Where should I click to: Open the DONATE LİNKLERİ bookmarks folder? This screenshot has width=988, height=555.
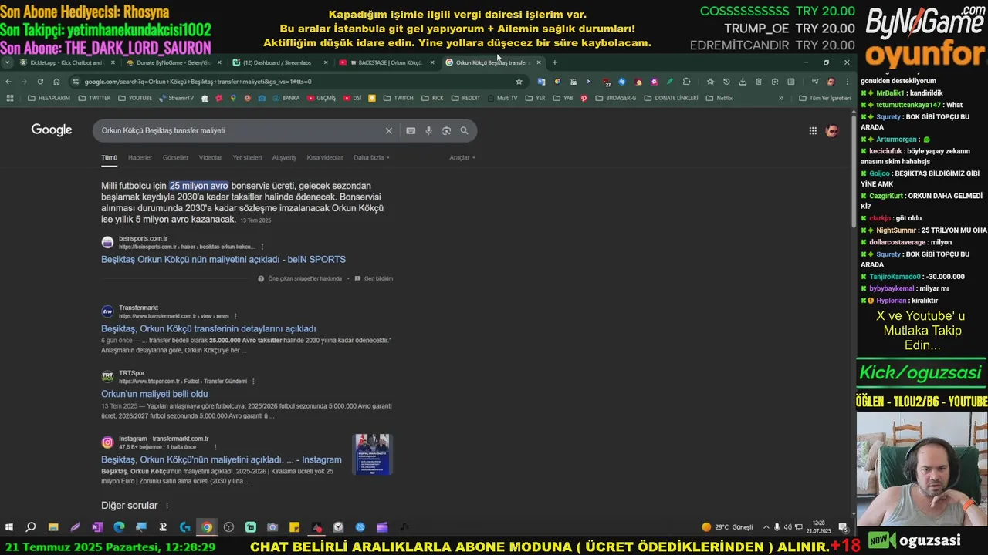(x=671, y=99)
